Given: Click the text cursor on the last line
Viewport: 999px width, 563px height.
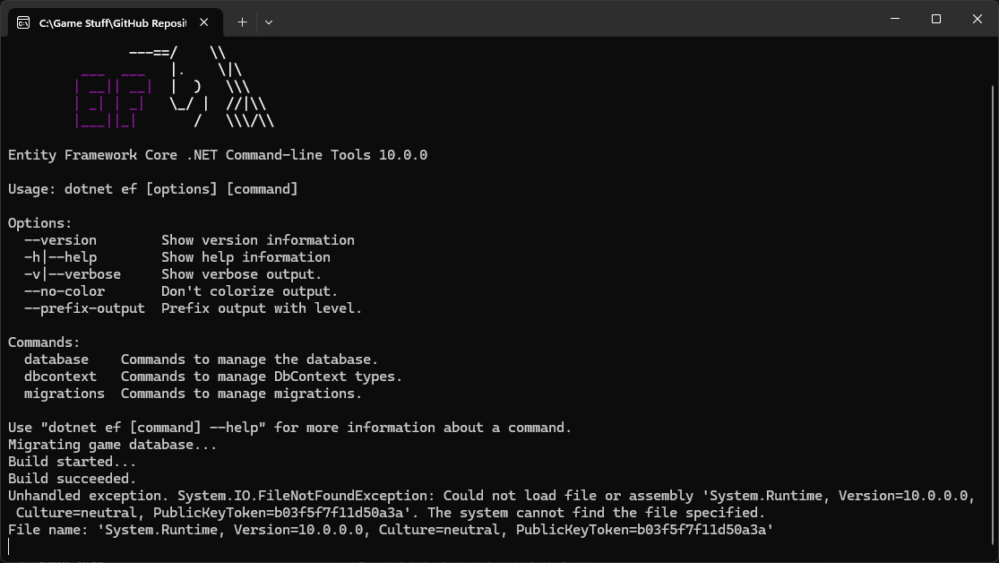Looking at the screenshot, I should pyautogui.click(x=9, y=547).
